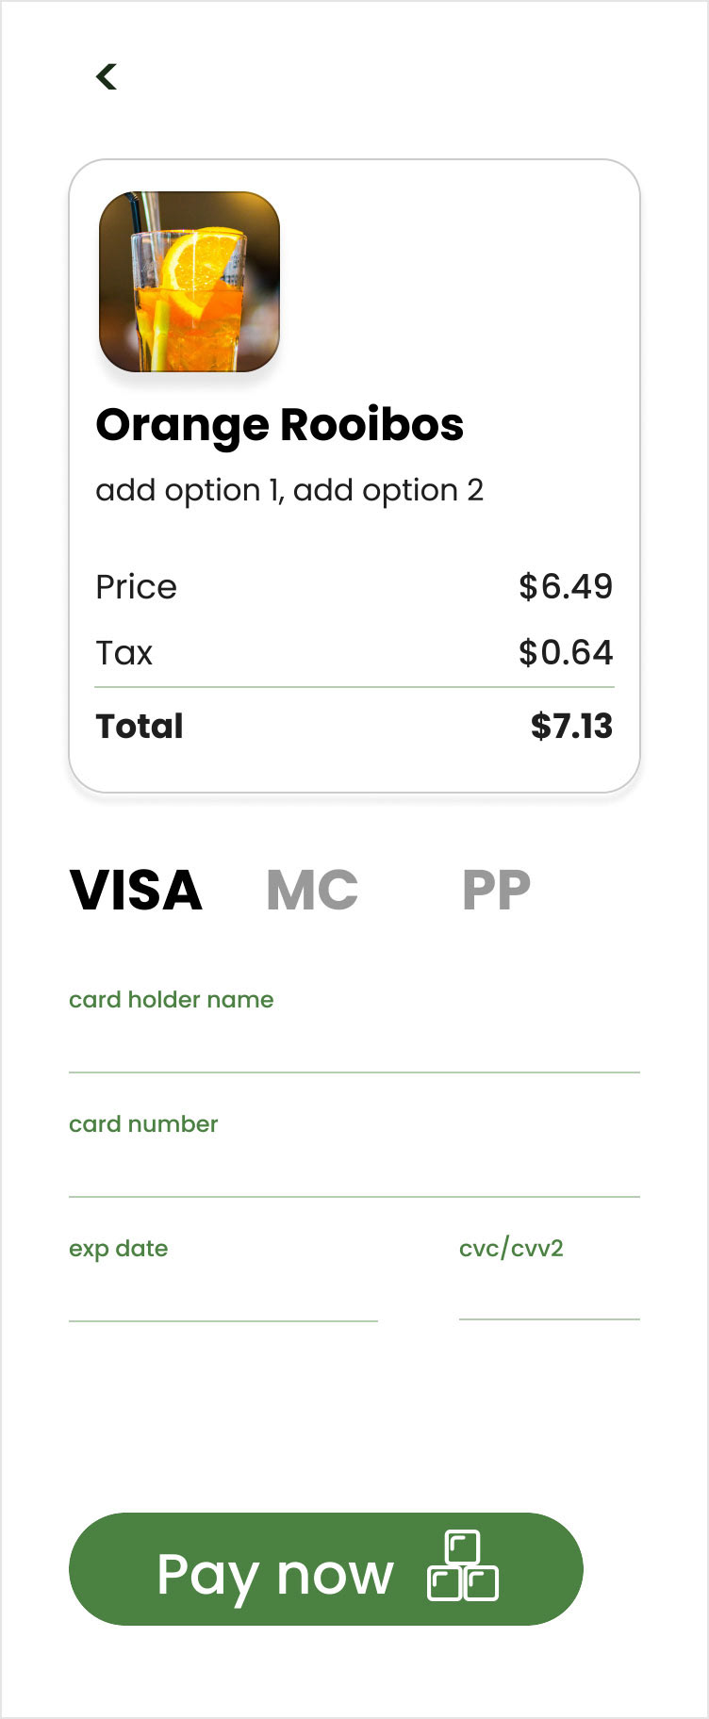
Task: Click the green divider above Total
Action: [354, 688]
